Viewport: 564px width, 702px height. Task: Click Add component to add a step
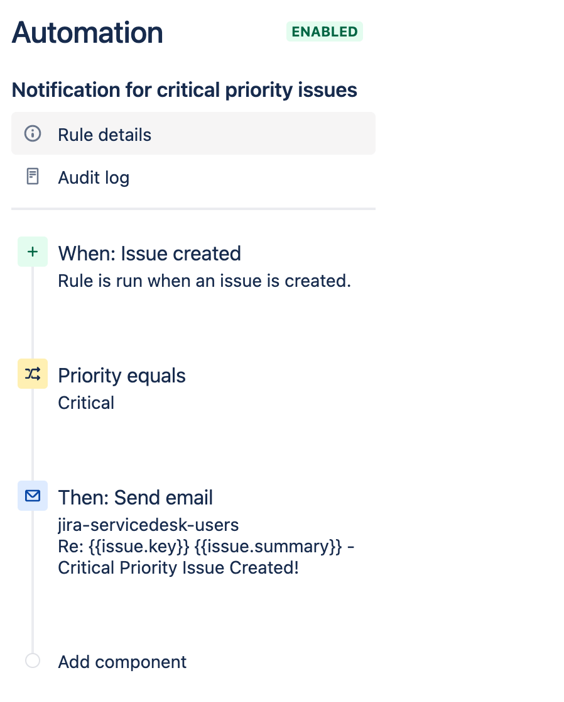point(122,661)
